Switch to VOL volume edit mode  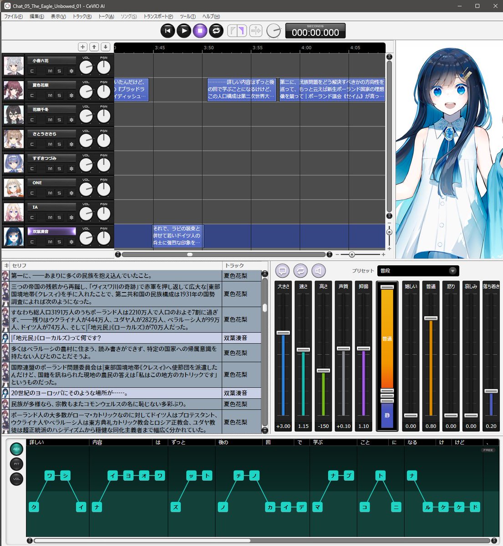pyautogui.click(x=17, y=479)
